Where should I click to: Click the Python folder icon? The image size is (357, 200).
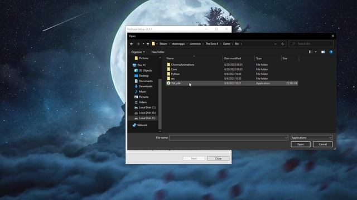(168, 74)
